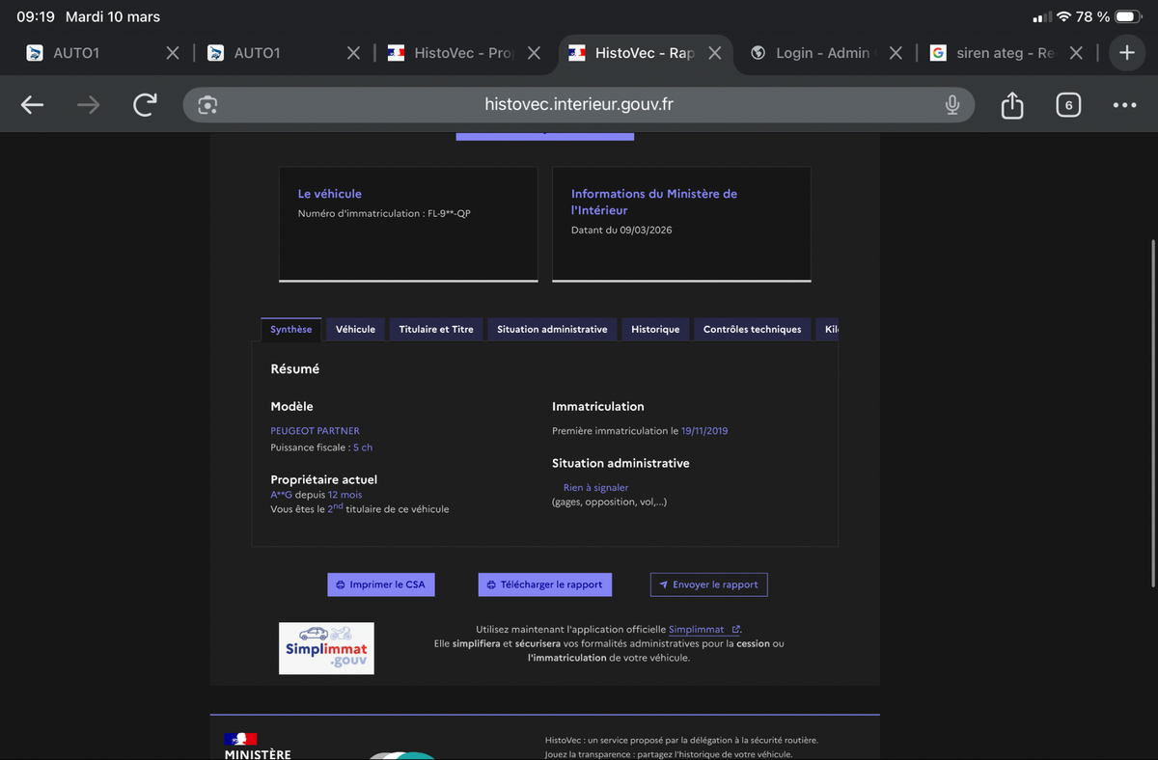This screenshot has height=760, width=1158.
Task: Activate the Google Lens icon in address bar
Action: tap(207, 104)
